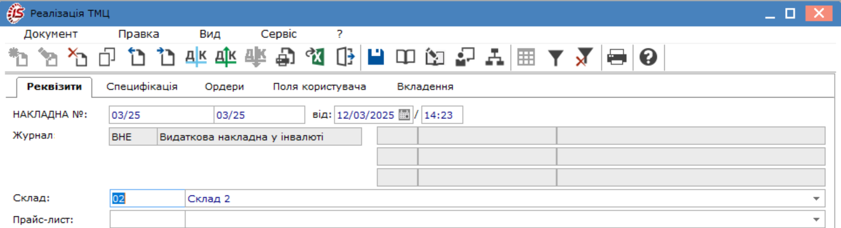Switch to the Поля користувача tab
The width and height of the screenshot is (841, 228).
(320, 87)
